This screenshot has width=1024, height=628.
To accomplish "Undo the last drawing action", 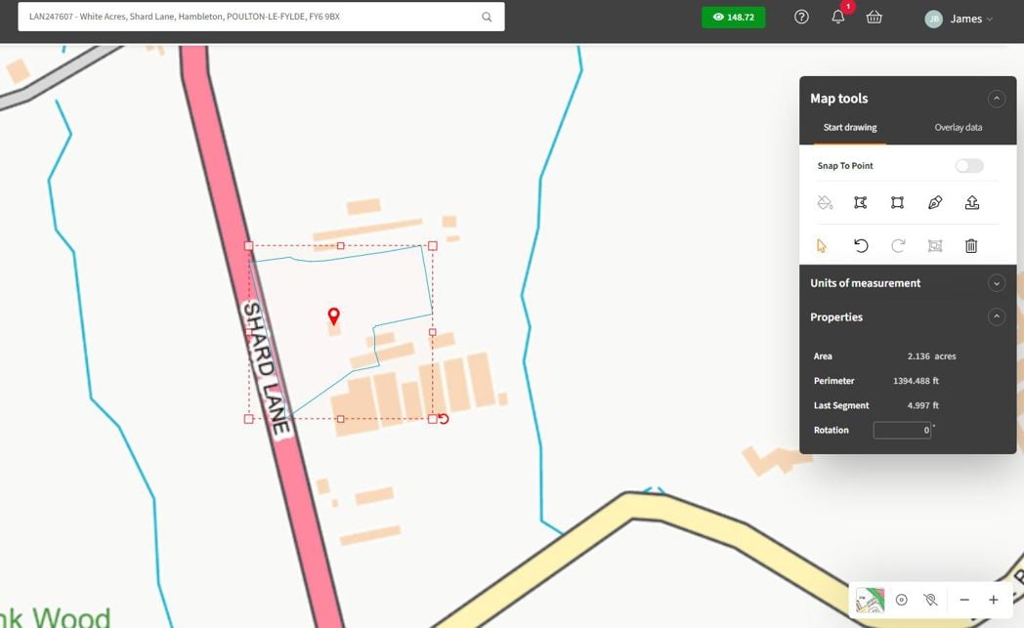I will 861,245.
